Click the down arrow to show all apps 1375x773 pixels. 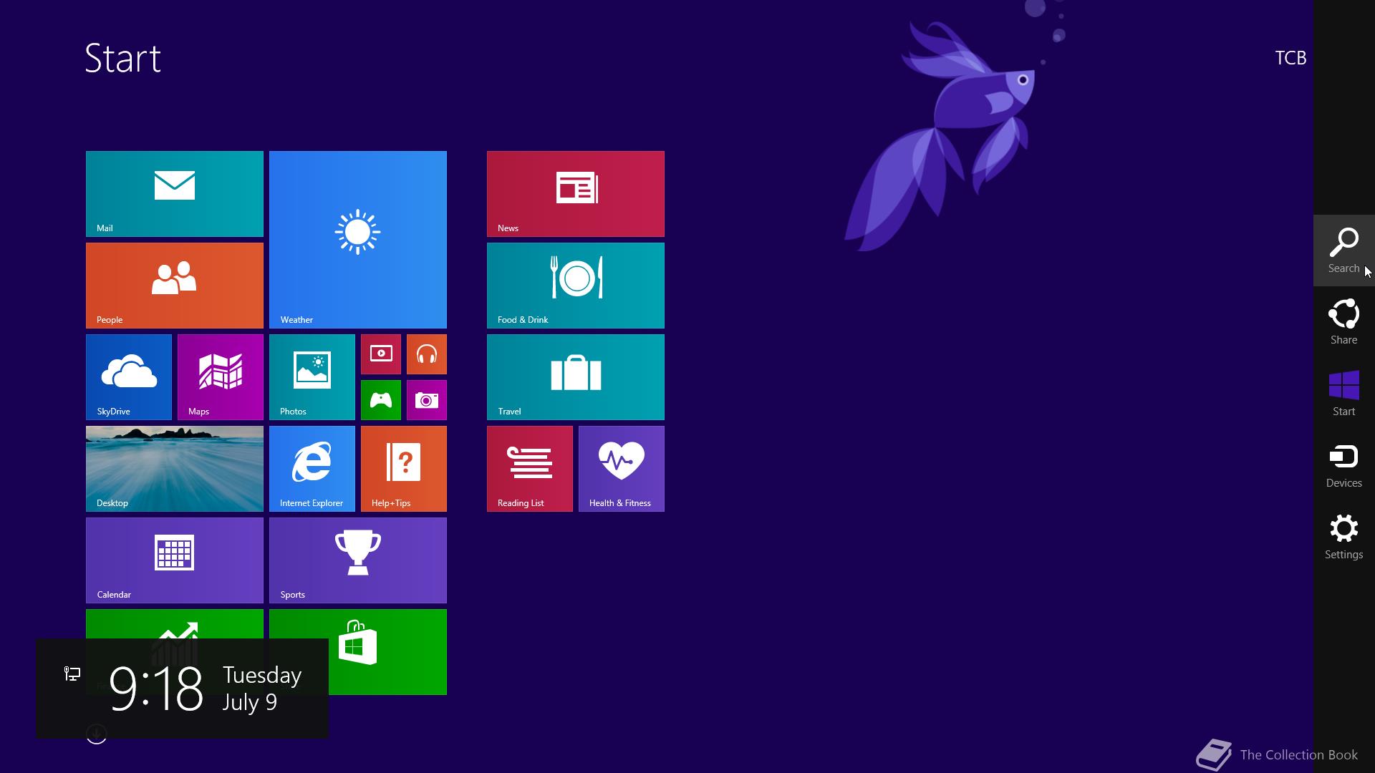tap(97, 734)
